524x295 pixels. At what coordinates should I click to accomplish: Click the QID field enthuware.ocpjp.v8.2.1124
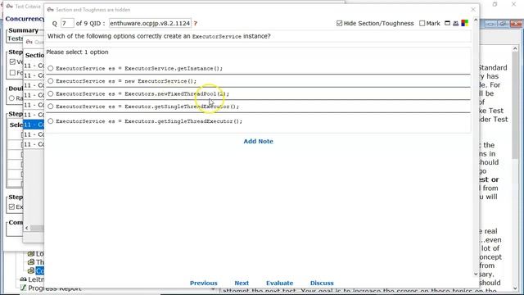[x=150, y=24]
